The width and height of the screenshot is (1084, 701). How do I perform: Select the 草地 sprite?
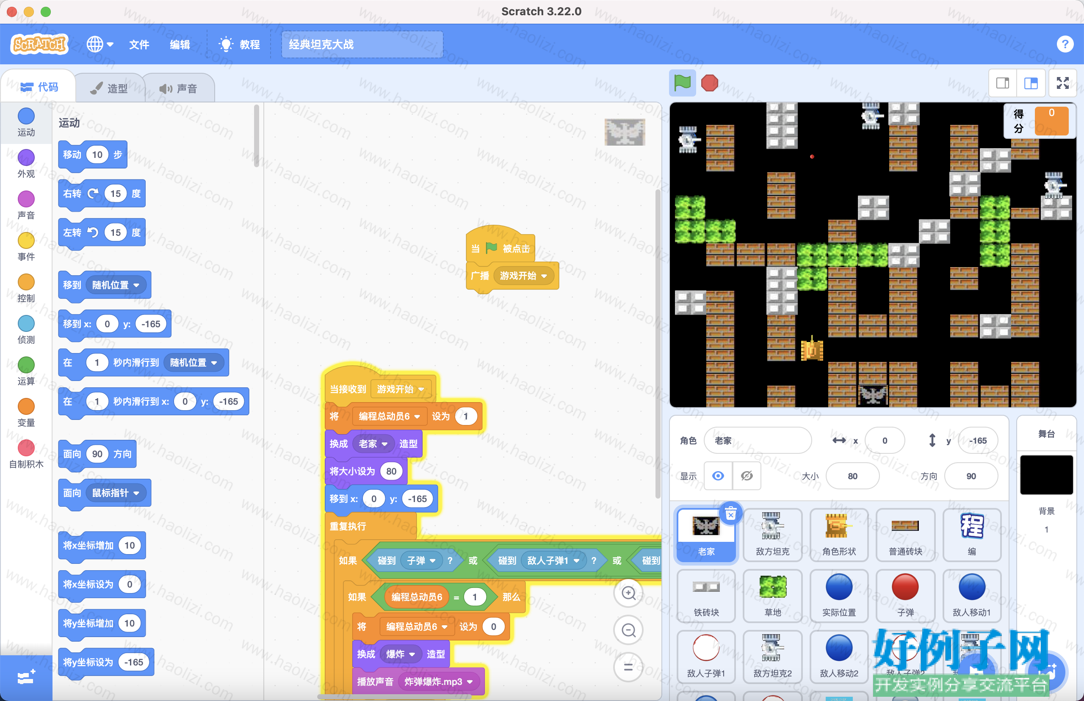(x=772, y=596)
